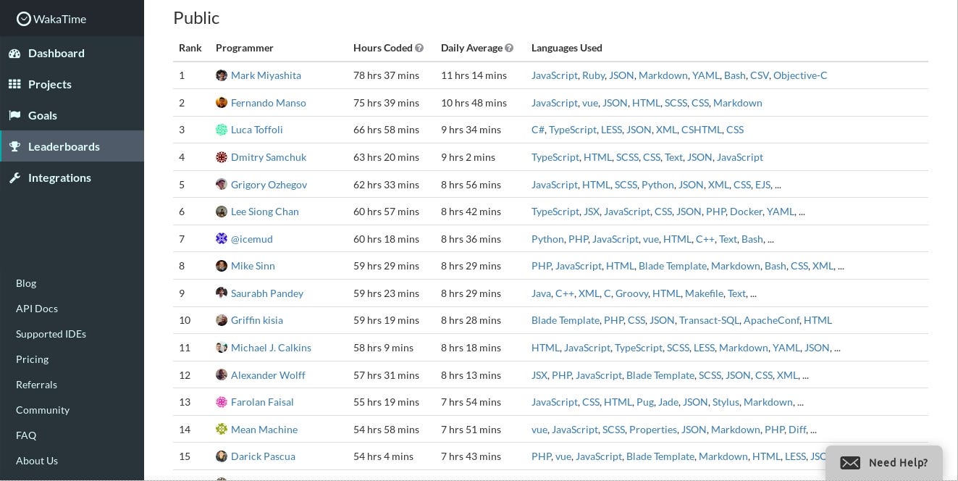Viewport: 958px width, 481px height.
Task: Click the Integrations wrench icon
Action: pos(14,177)
